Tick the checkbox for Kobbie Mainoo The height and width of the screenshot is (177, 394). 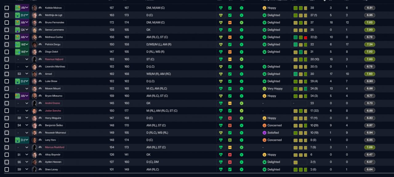click(x=7, y=8)
